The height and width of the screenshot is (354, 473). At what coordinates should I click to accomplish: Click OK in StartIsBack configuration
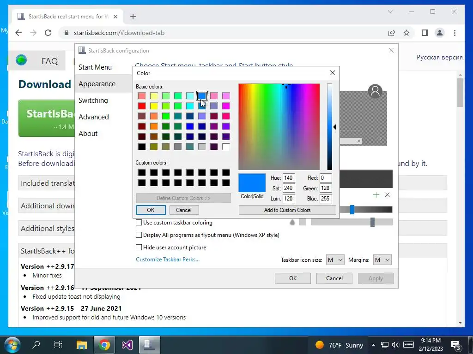[292, 278]
